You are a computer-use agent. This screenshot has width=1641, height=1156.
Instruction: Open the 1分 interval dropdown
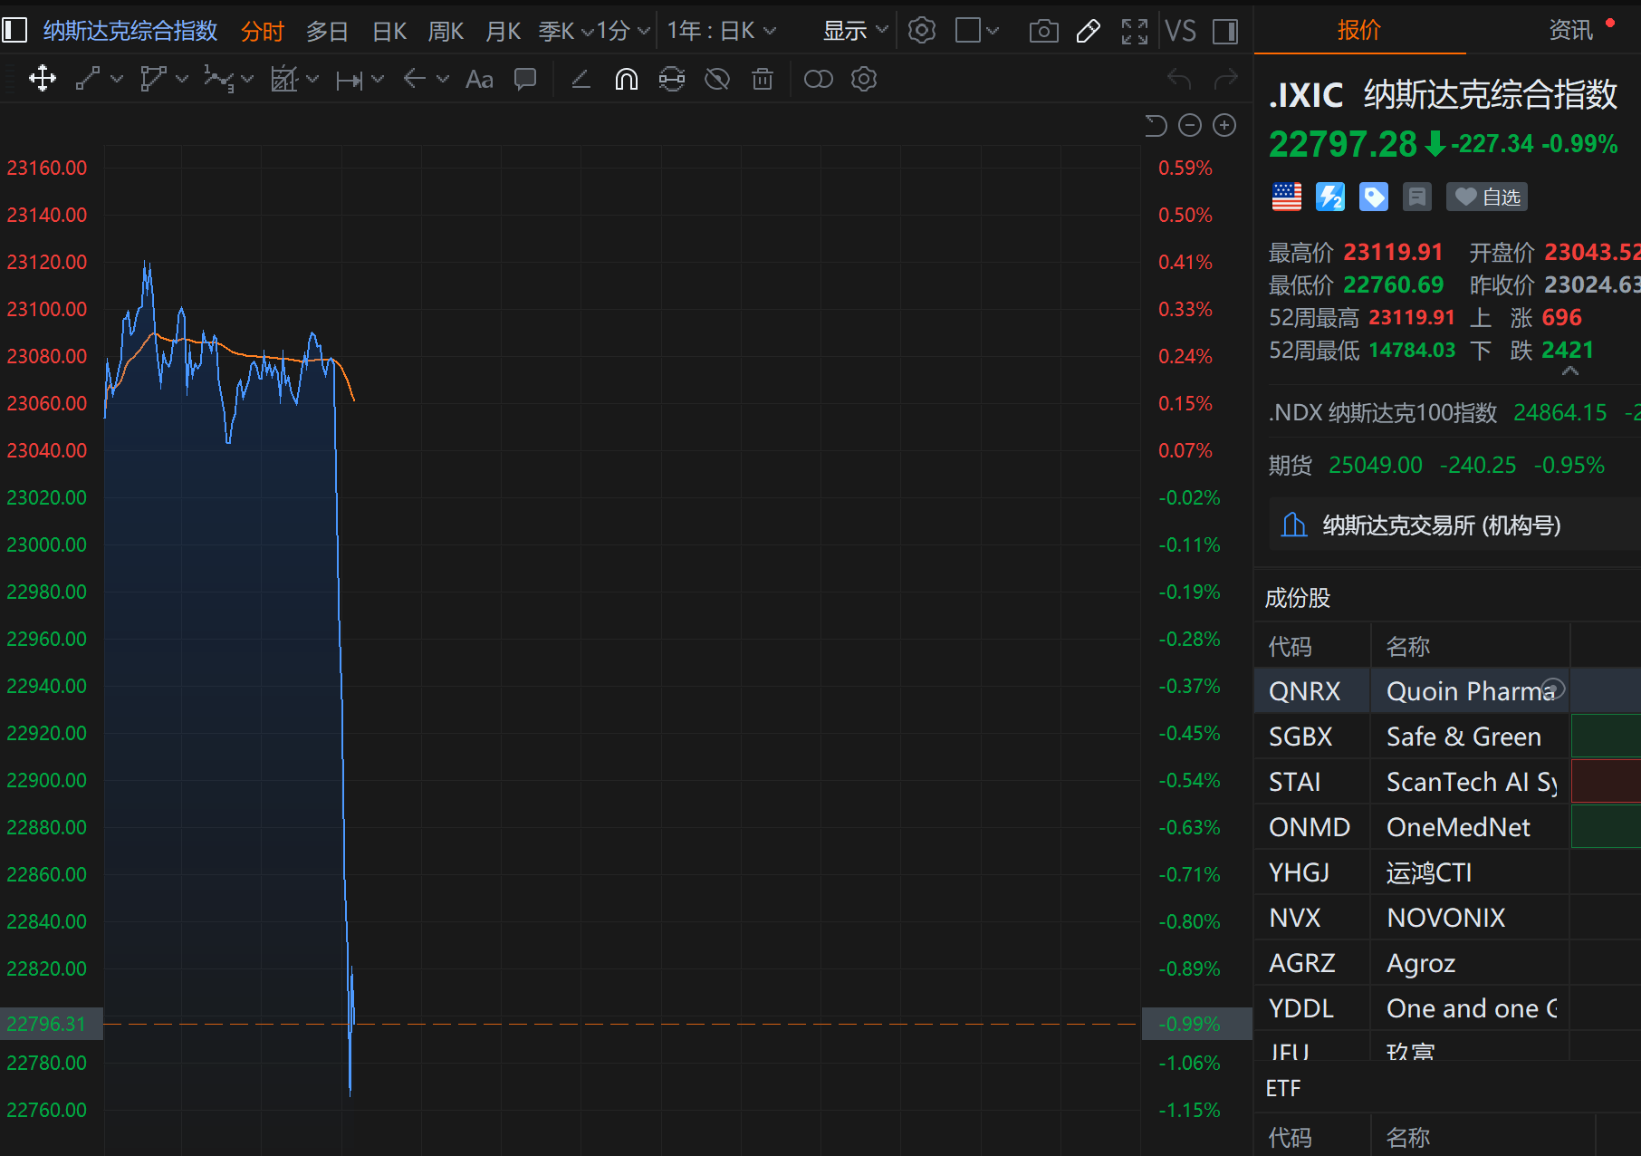622,32
